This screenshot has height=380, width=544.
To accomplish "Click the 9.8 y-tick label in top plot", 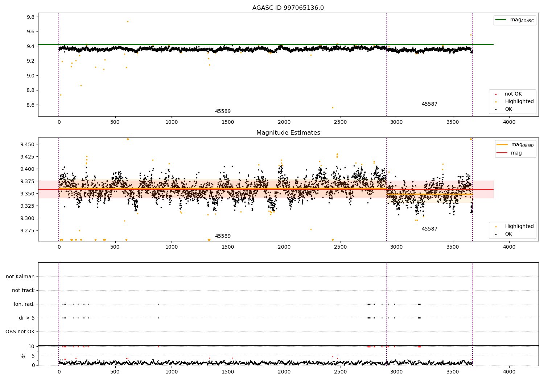I will pos(30,17).
